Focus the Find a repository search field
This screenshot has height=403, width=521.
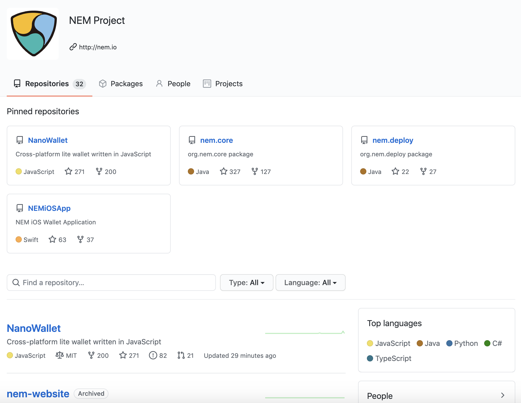pos(111,283)
